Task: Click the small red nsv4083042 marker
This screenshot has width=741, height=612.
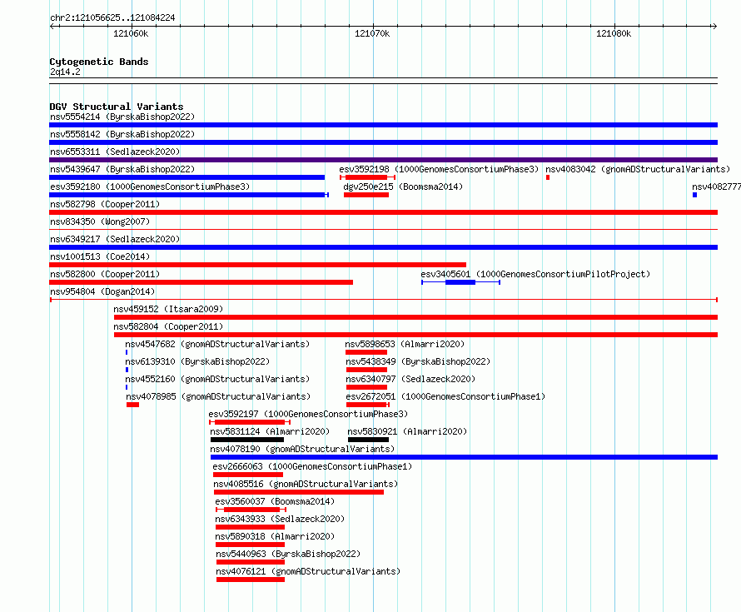Action: (548, 177)
